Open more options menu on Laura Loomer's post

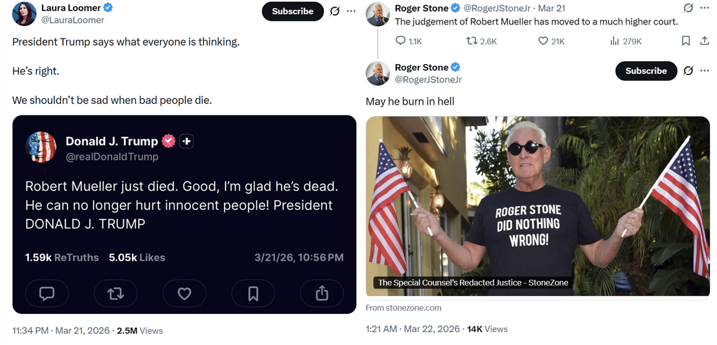tap(351, 11)
